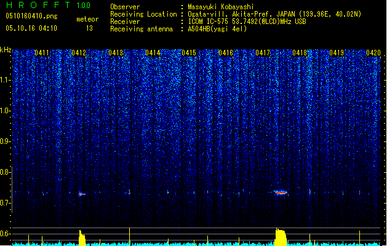
Task: Click the strong meteor echo near 0417
Action: pos(281,192)
